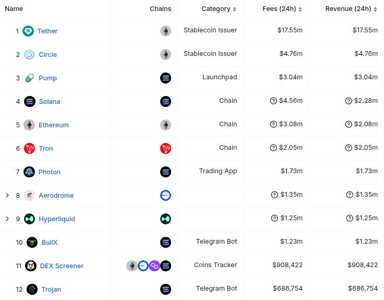Click the Hyperliquid logo next to its name

click(x=29, y=219)
